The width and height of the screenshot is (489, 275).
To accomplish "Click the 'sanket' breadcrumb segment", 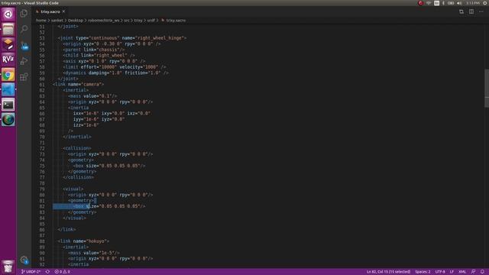I will click(57, 21).
